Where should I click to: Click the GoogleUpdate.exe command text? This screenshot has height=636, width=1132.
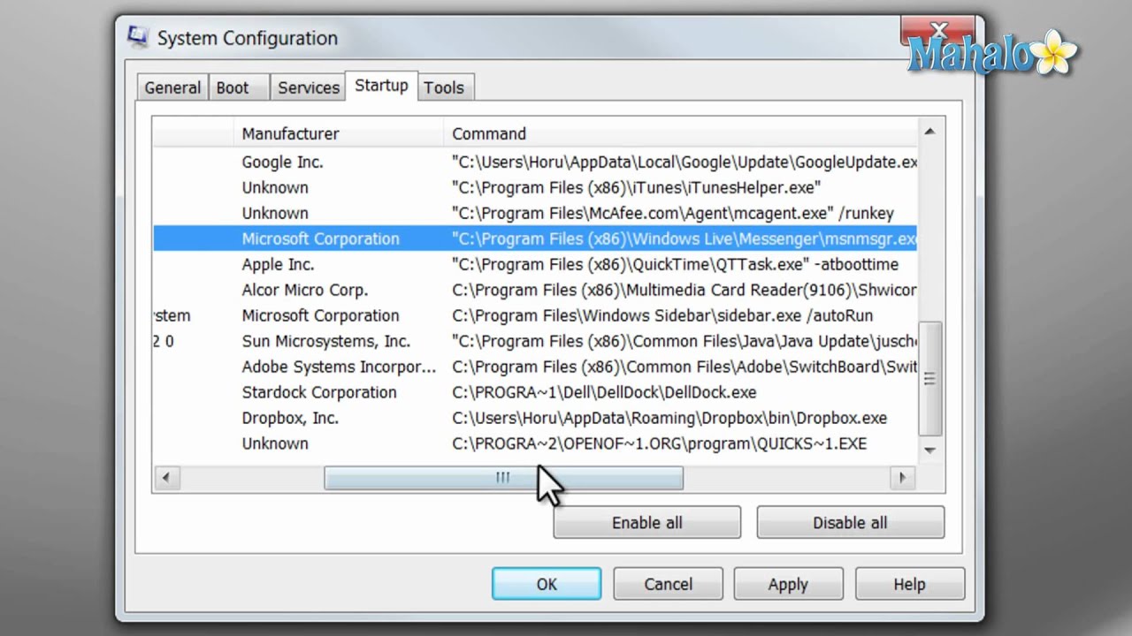click(x=685, y=162)
